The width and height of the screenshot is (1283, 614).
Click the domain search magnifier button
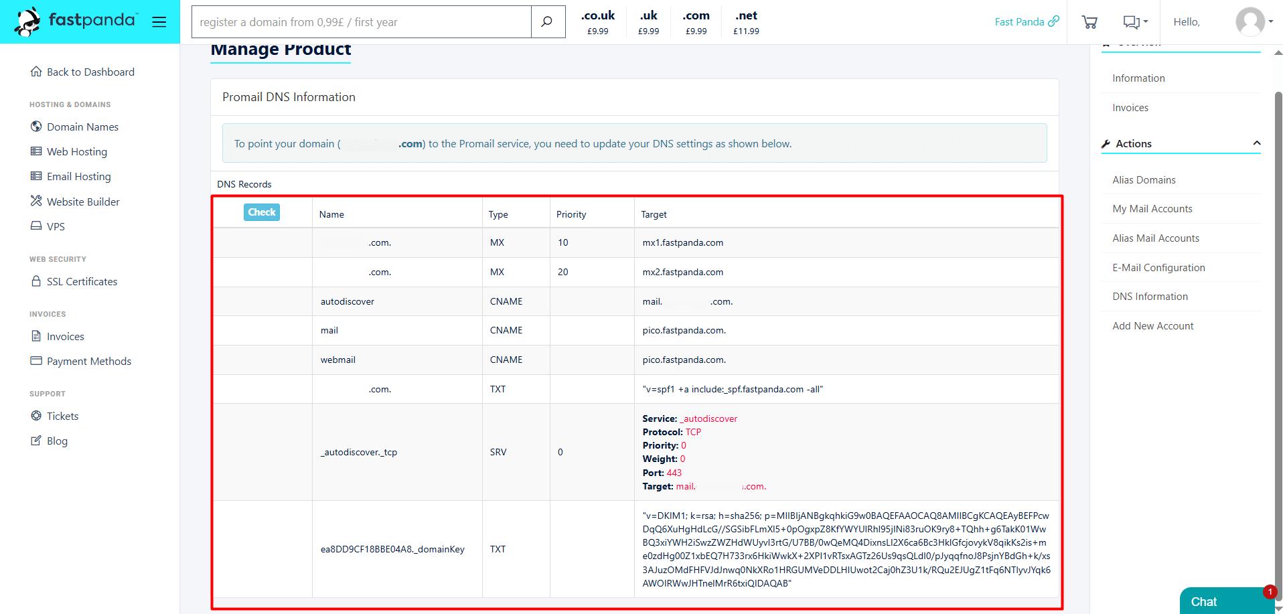coord(547,22)
